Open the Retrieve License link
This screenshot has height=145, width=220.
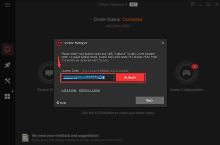coord(89,90)
